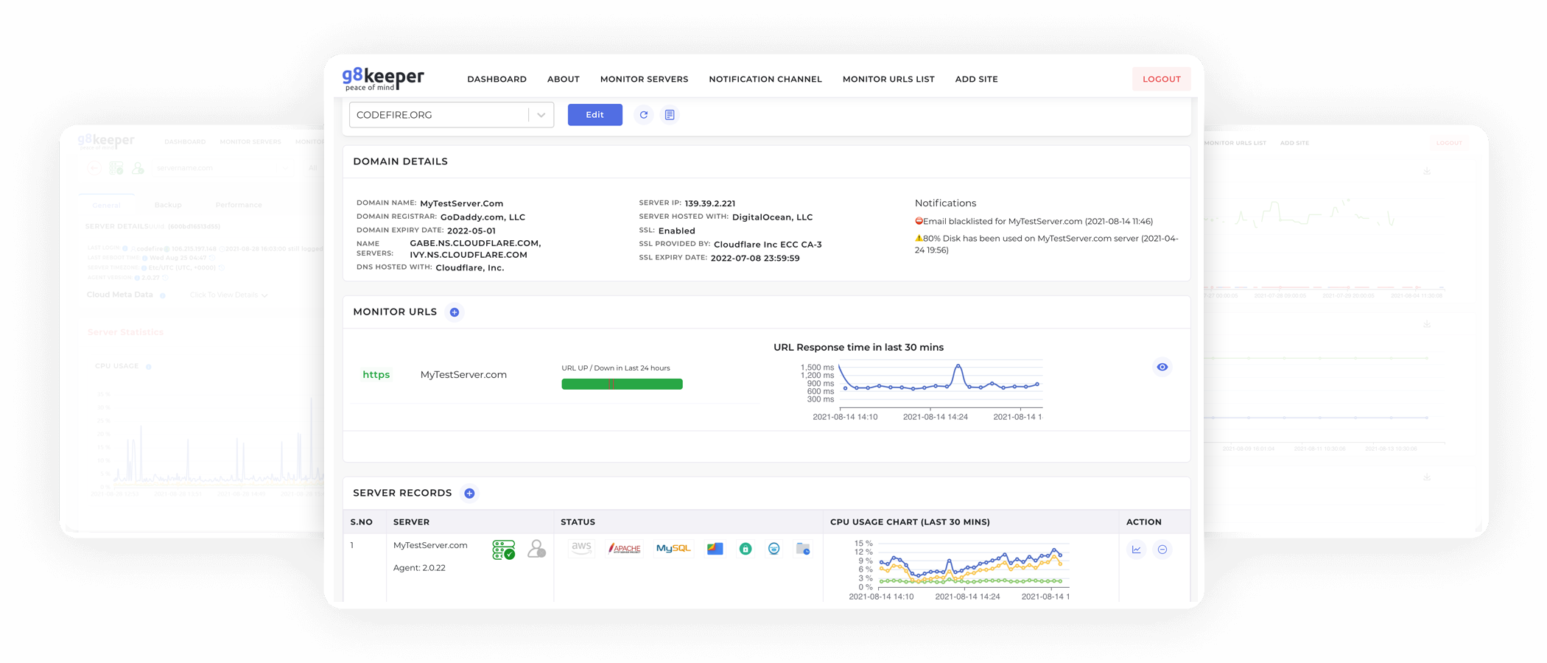Click the MySQL status icon
This screenshot has height=663, width=1547.
pos(673,549)
